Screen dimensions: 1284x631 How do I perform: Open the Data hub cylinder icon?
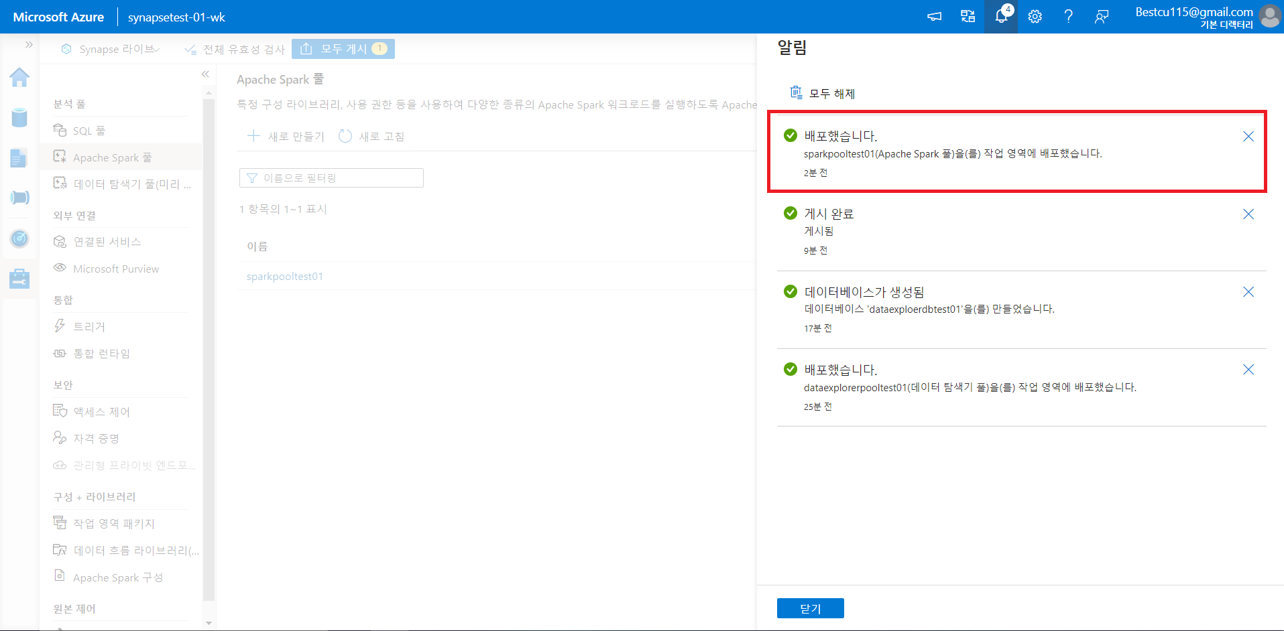pos(19,117)
